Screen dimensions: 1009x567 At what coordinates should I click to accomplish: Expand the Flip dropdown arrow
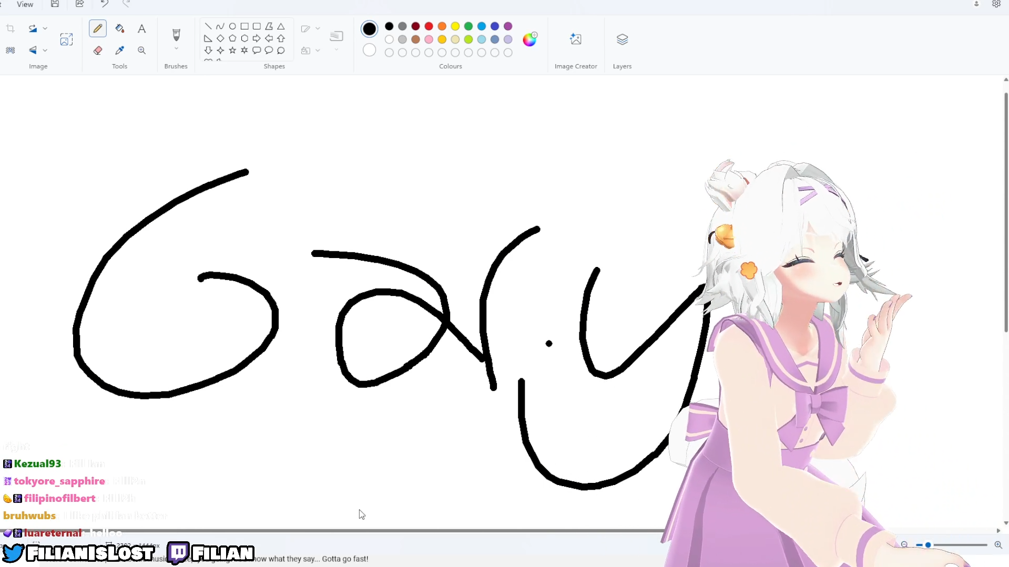(45, 50)
